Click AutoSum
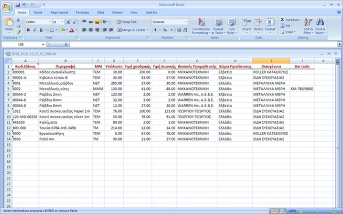 [x=290, y=20]
